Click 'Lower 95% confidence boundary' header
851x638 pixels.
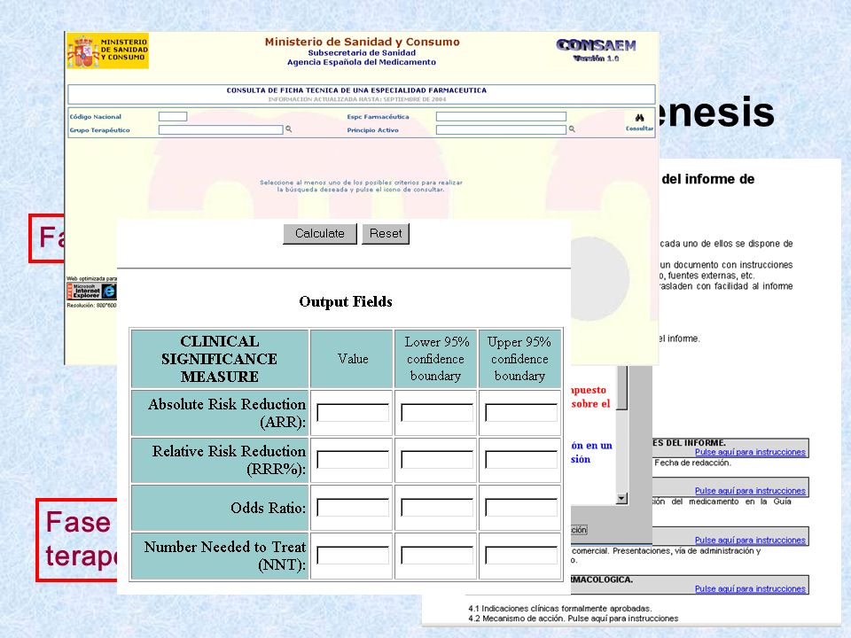click(x=436, y=359)
